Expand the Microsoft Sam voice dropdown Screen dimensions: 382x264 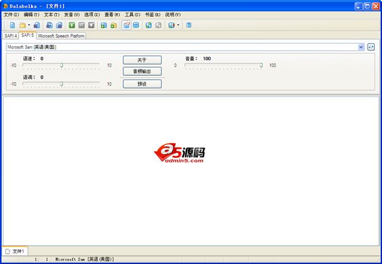361,47
